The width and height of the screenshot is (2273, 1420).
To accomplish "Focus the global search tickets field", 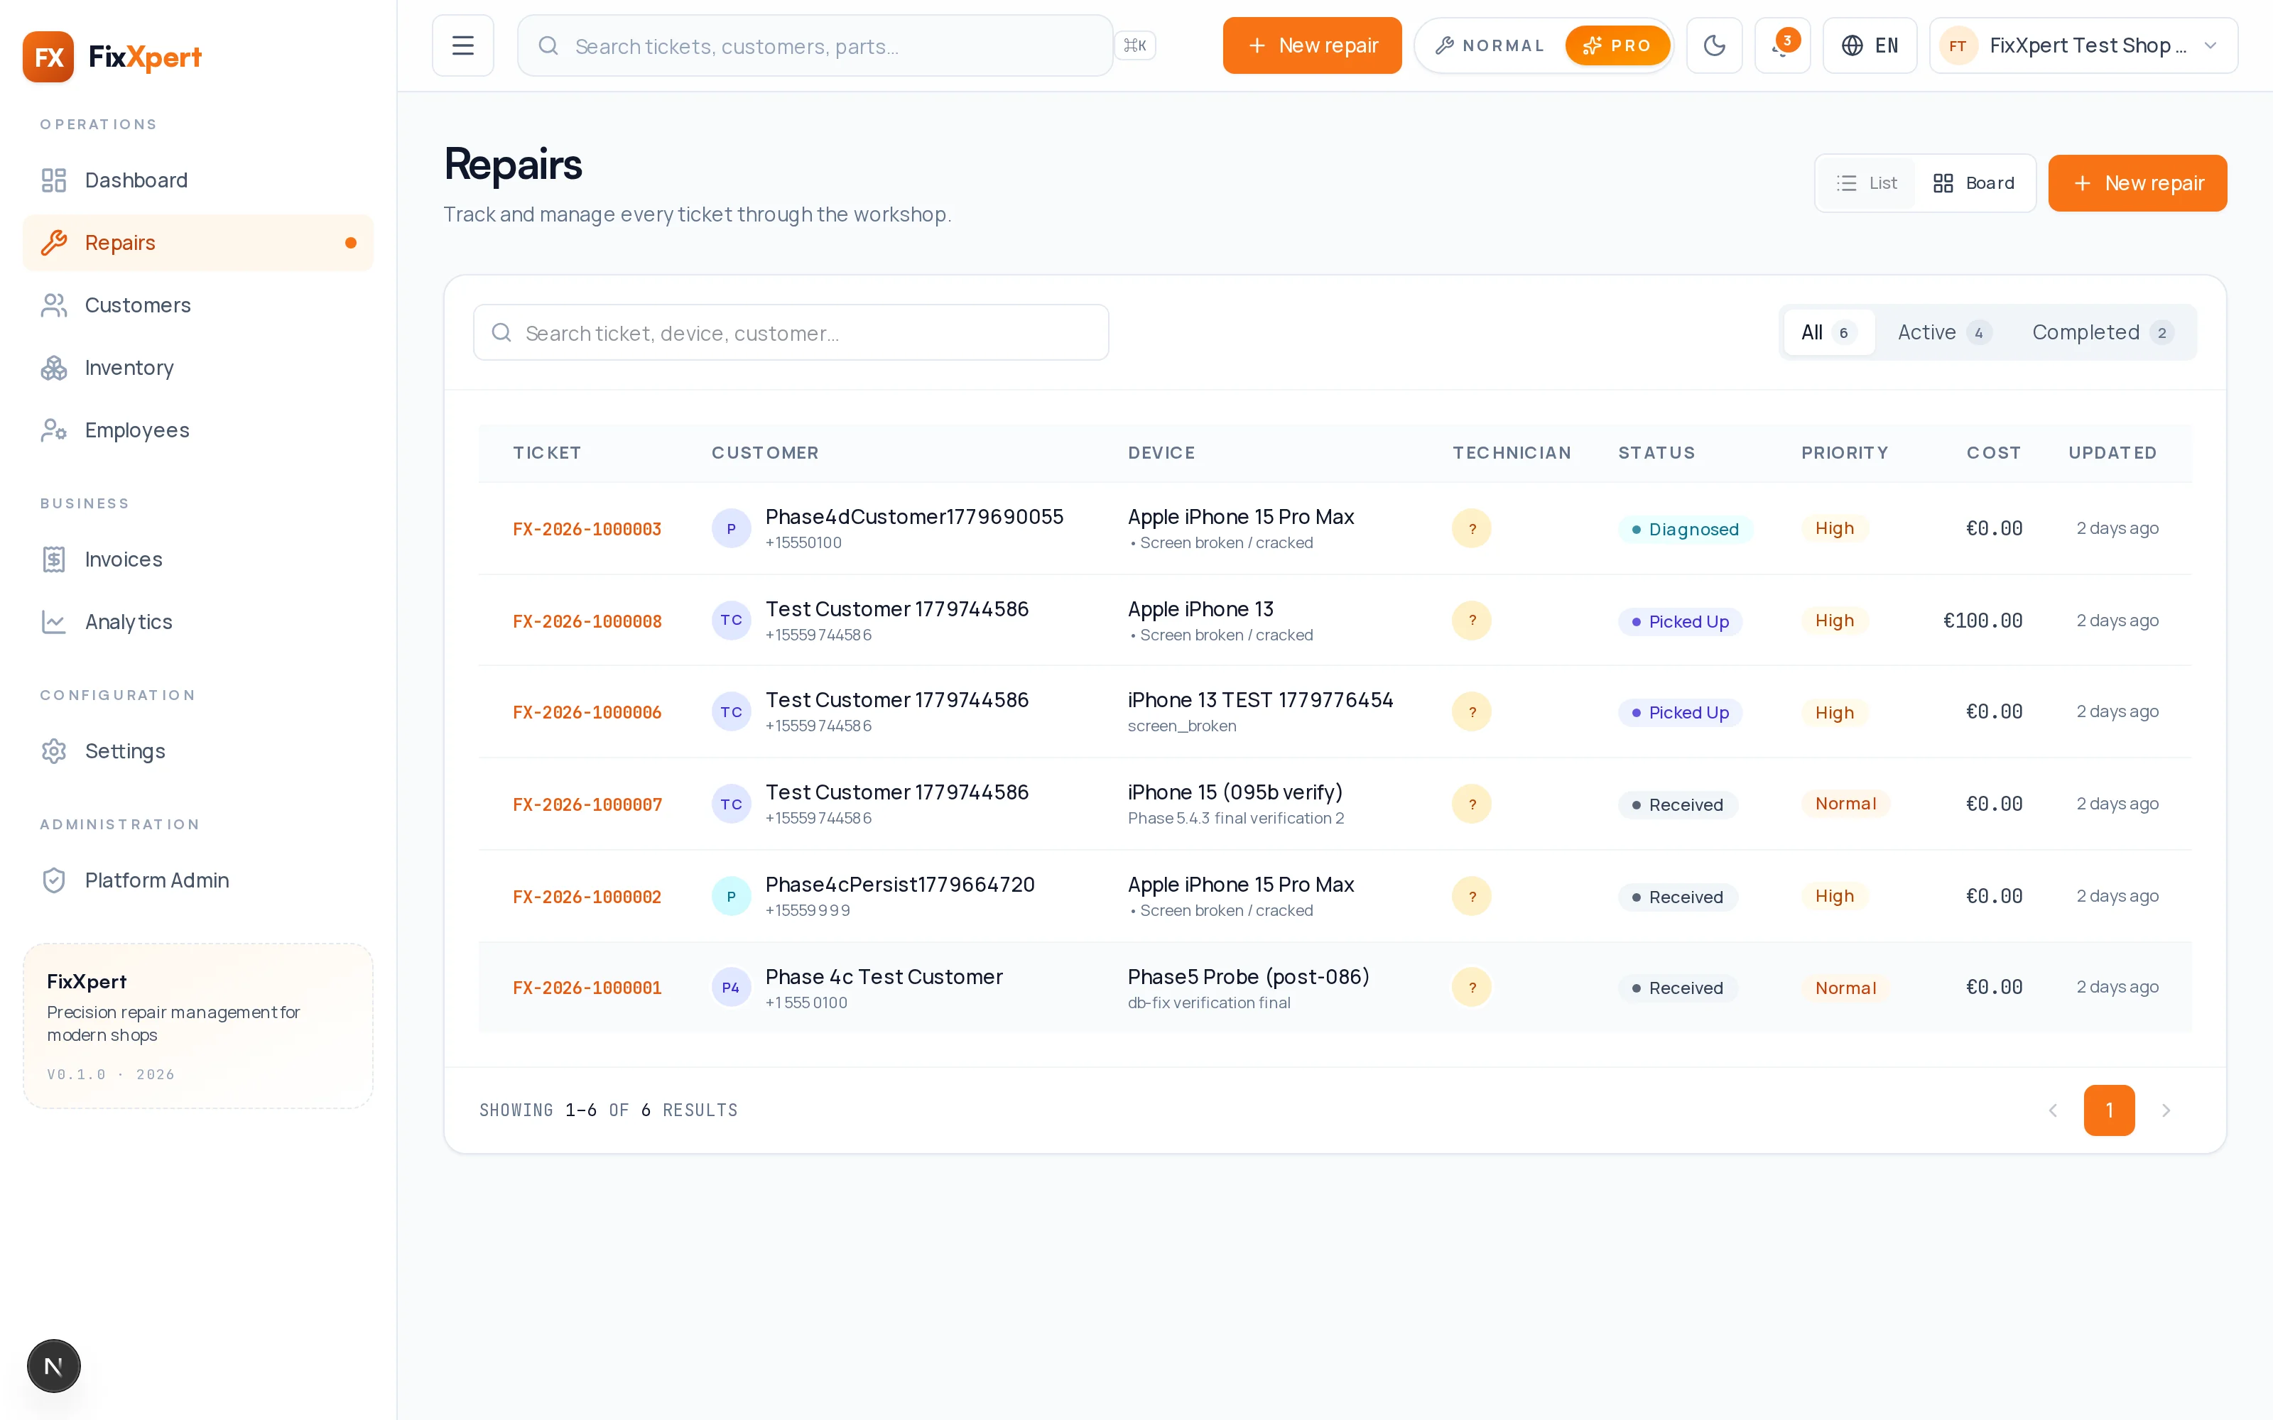I will pos(815,45).
